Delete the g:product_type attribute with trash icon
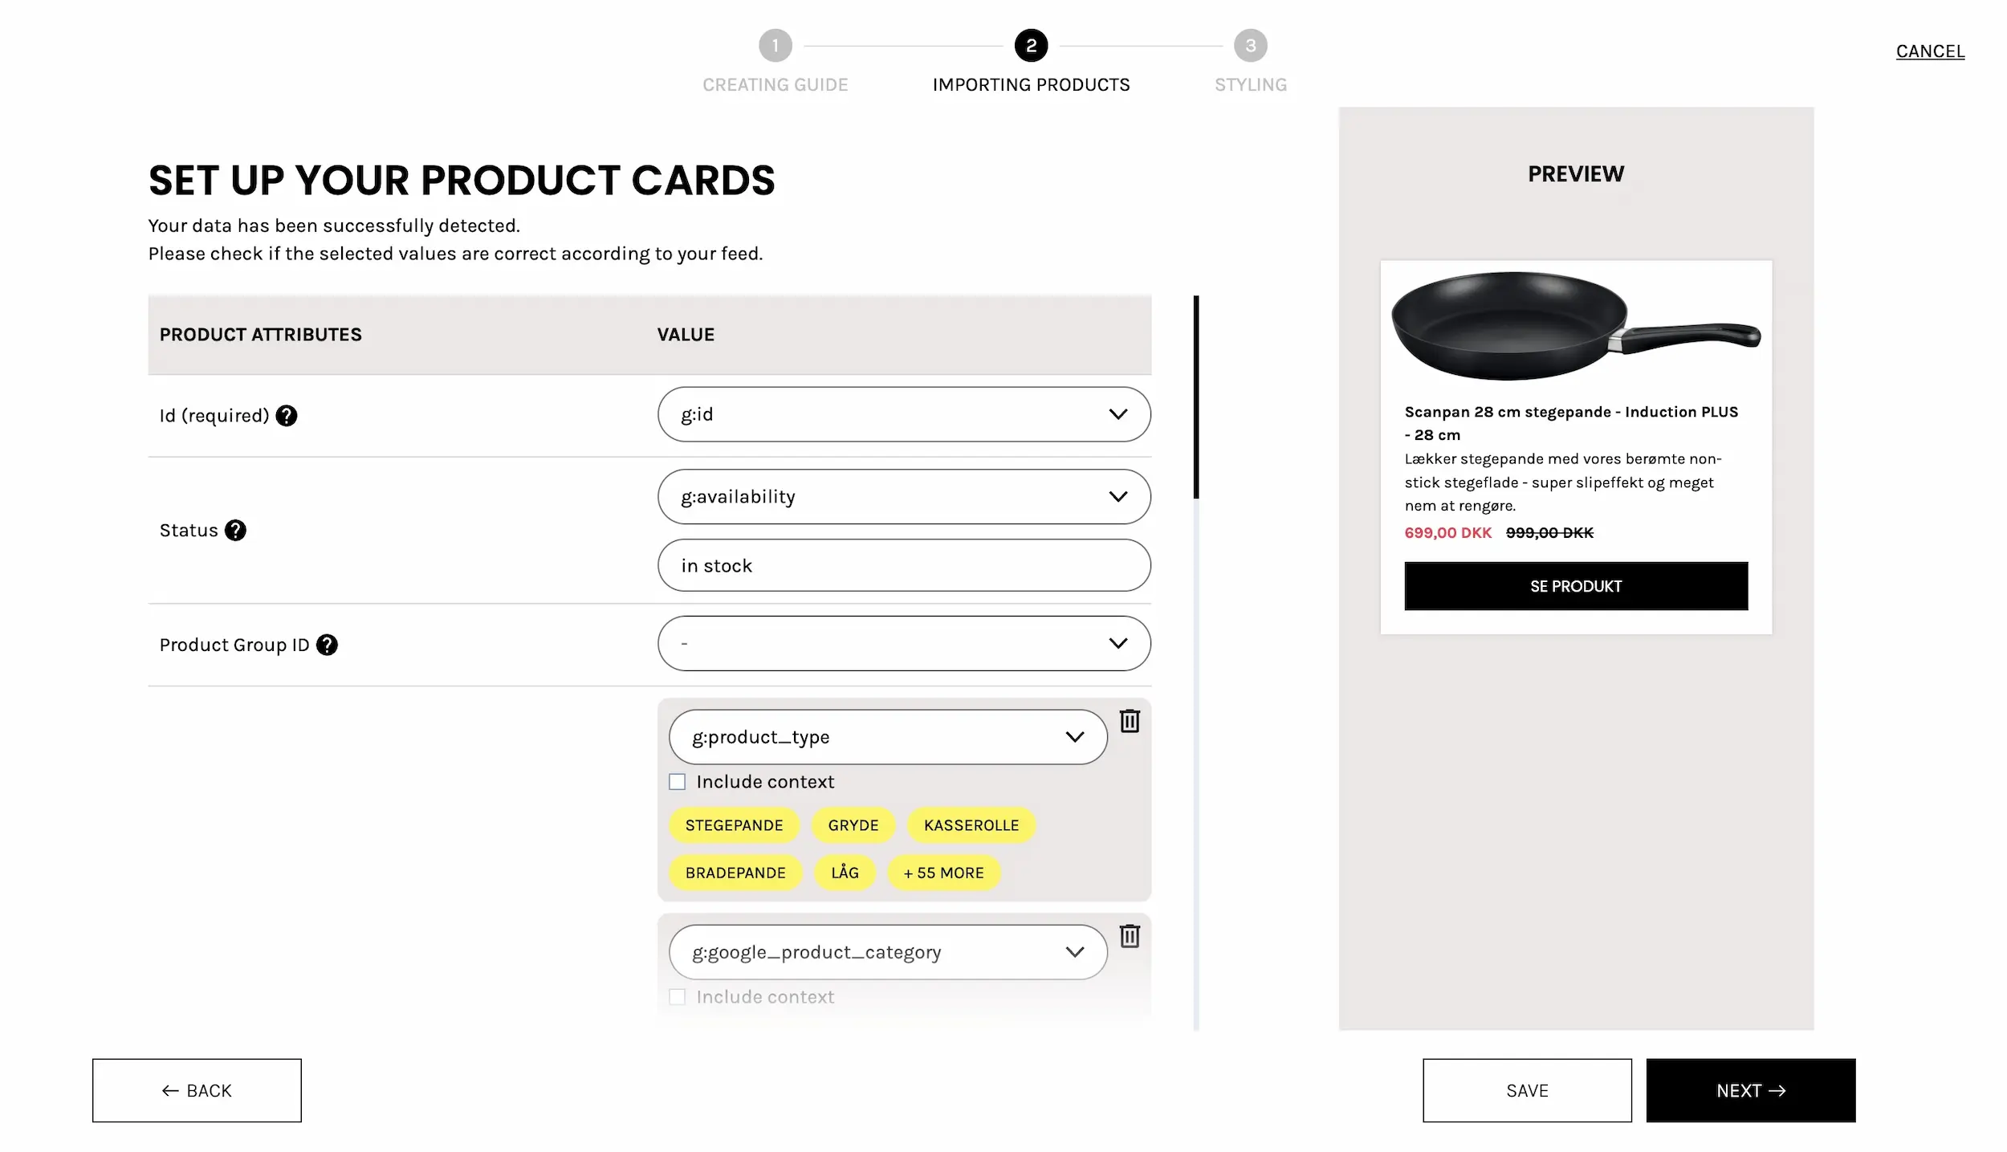Screen dimensions: 2007x1152 (1130, 721)
